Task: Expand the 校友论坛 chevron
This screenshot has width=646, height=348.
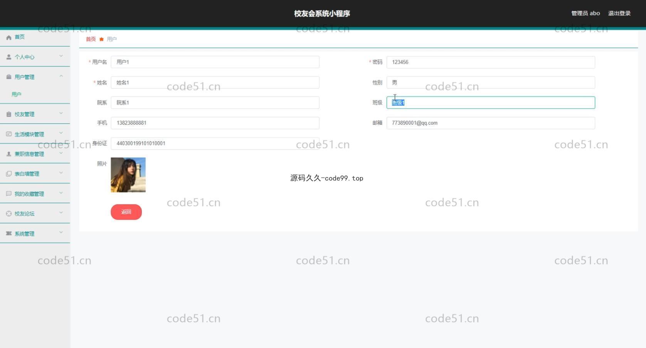Action: pyautogui.click(x=61, y=213)
